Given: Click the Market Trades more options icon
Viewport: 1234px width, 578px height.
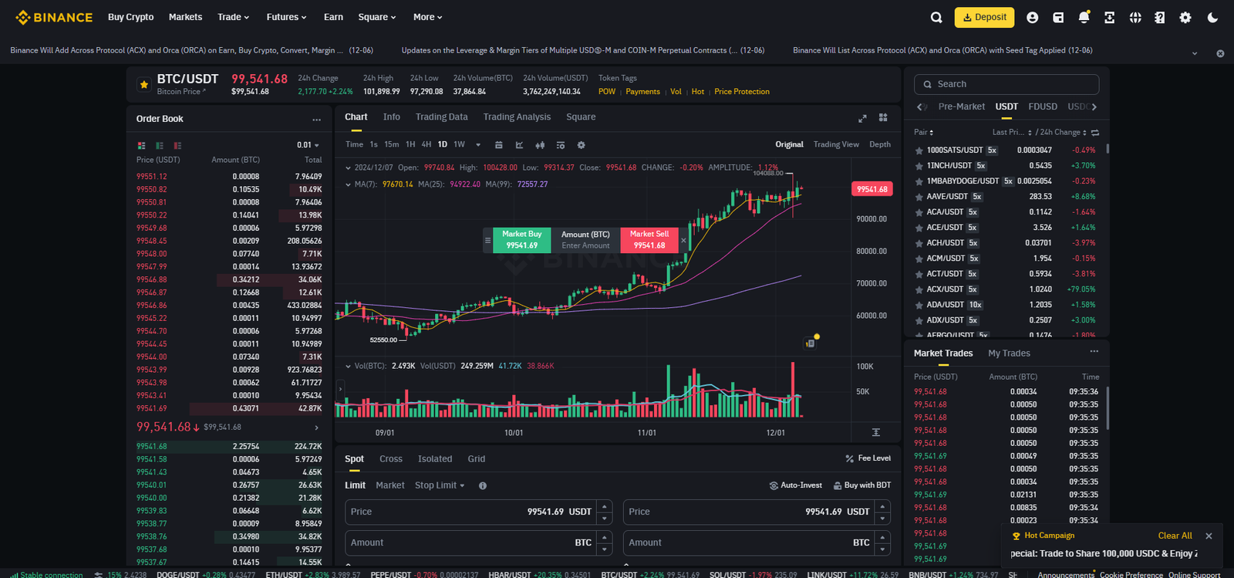Looking at the screenshot, I should (1094, 352).
